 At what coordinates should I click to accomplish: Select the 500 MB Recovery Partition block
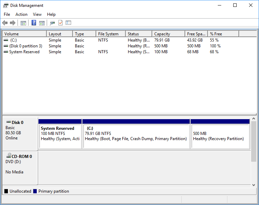220,134
